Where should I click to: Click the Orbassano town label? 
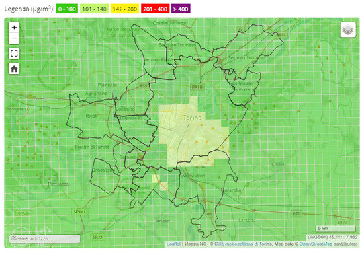point(103,170)
